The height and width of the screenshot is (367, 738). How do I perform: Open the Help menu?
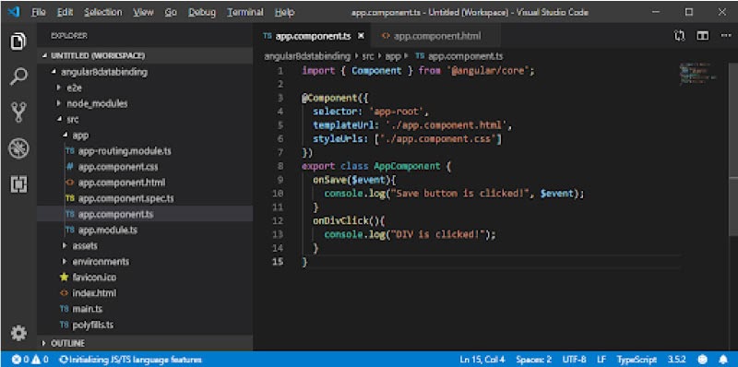coord(284,12)
